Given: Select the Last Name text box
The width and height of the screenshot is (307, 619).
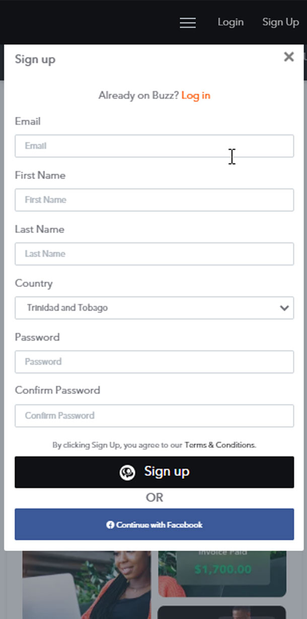Looking at the screenshot, I should [x=154, y=254].
